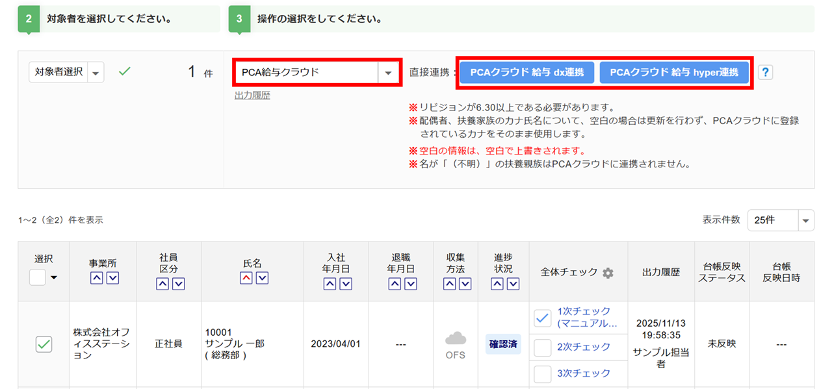Click PCAクラウド 給与 dx連携 button
Viewport: 832px width, 389px height.
[x=526, y=73]
